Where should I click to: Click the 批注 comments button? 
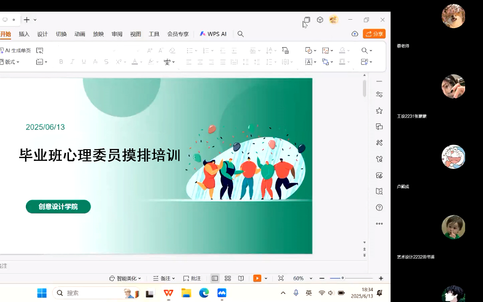(x=192, y=278)
